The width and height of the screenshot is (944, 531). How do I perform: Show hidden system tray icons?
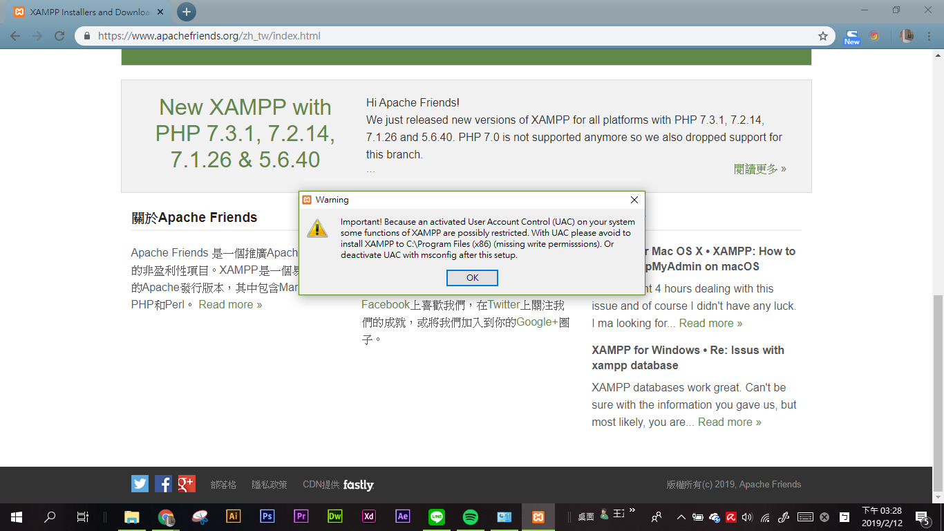click(681, 516)
